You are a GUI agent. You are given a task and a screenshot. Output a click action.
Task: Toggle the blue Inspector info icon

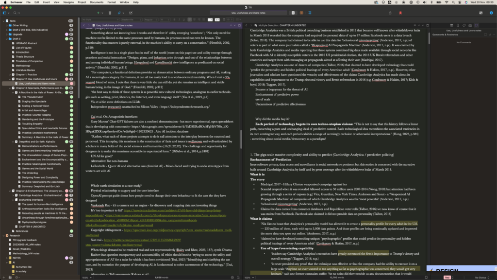coord(491,13)
